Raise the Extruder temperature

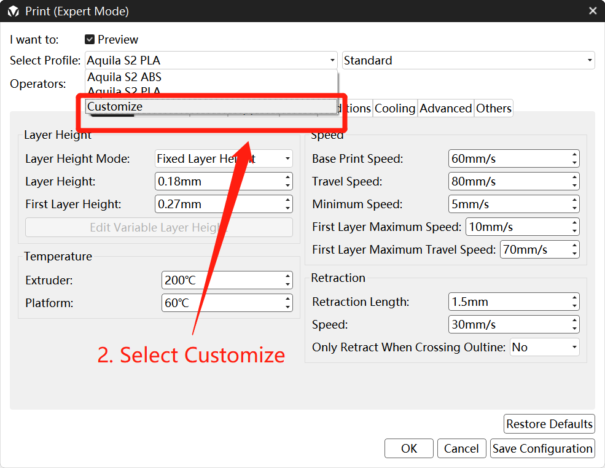288,276
